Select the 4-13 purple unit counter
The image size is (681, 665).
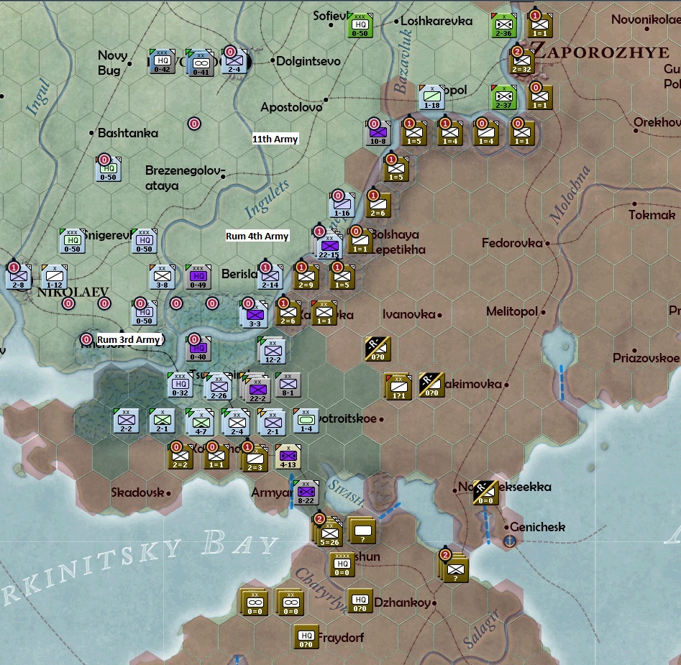[288, 457]
